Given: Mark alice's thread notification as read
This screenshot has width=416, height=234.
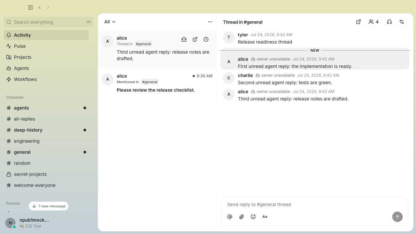Looking at the screenshot, I should point(184,39).
